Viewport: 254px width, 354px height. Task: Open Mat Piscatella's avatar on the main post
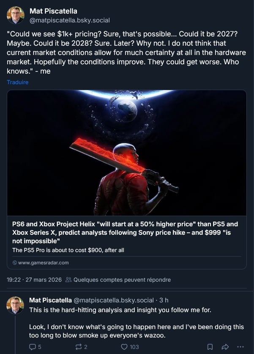[x=16, y=16]
